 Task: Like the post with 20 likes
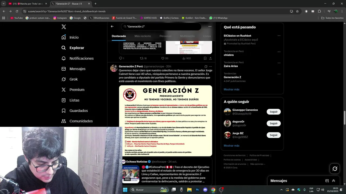pos(165,58)
